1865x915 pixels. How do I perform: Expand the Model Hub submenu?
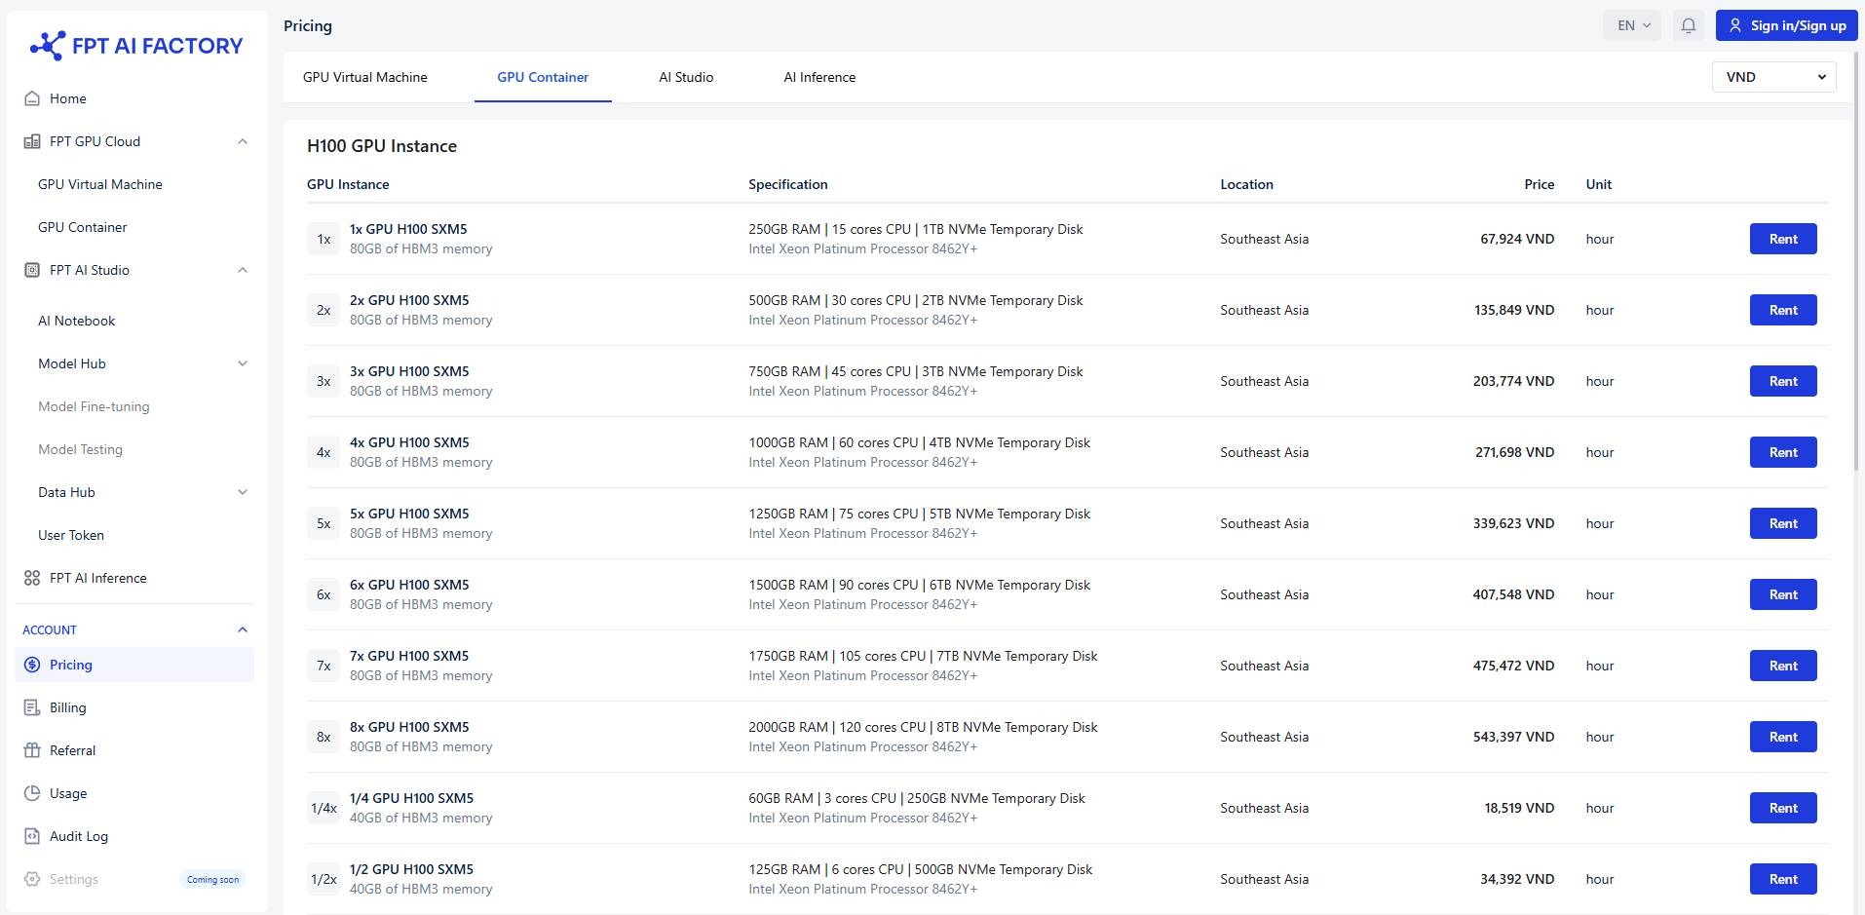243,363
